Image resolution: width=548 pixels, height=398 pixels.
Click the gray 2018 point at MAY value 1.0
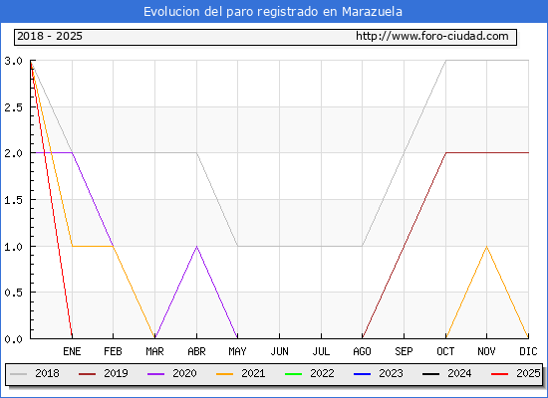pos(238,246)
